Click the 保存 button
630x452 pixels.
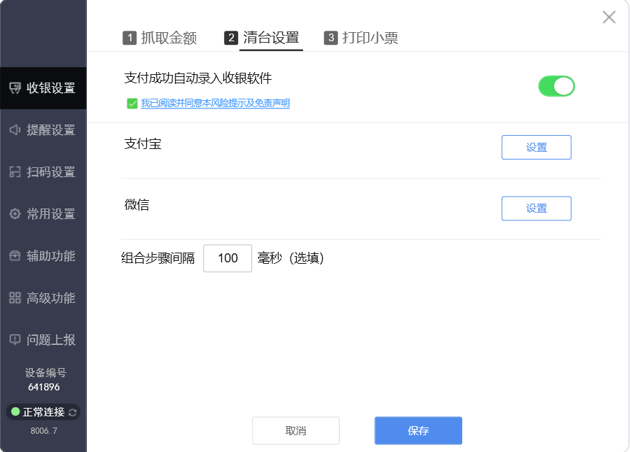click(x=419, y=431)
